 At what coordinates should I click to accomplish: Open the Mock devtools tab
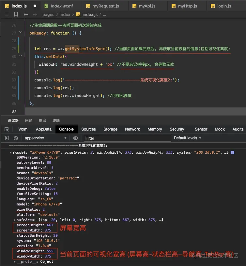click(220, 129)
